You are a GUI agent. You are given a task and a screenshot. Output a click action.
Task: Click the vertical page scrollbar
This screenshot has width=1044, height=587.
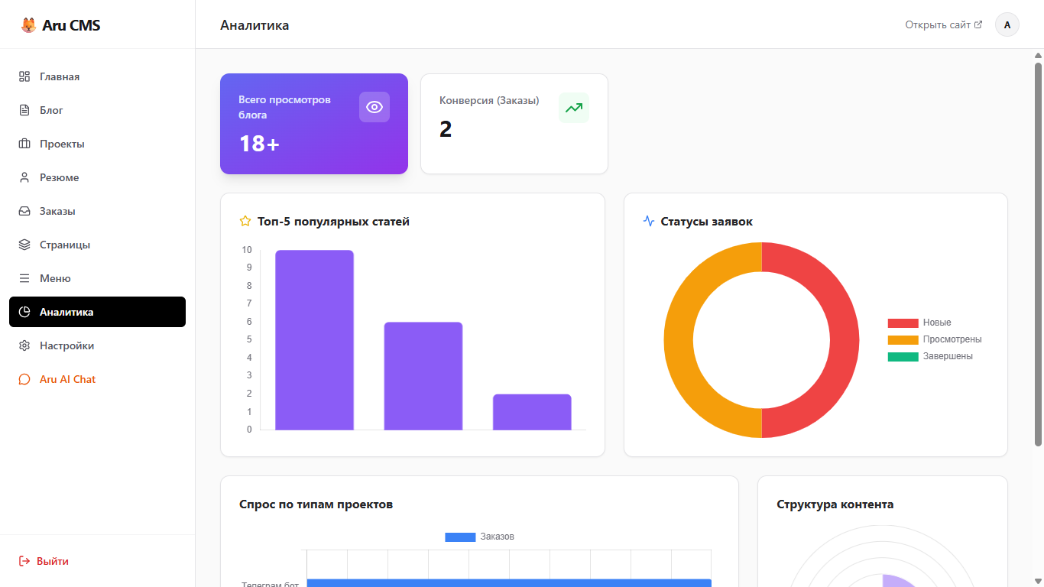pyautogui.click(x=1038, y=252)
